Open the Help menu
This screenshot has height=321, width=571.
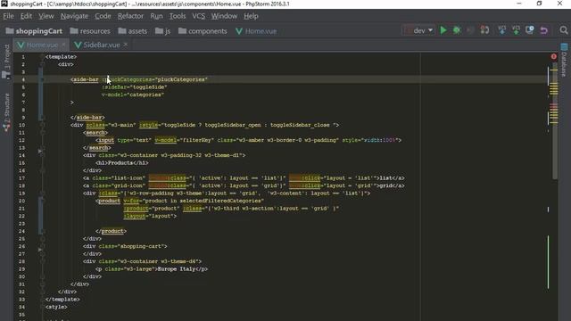pos(251,16)
